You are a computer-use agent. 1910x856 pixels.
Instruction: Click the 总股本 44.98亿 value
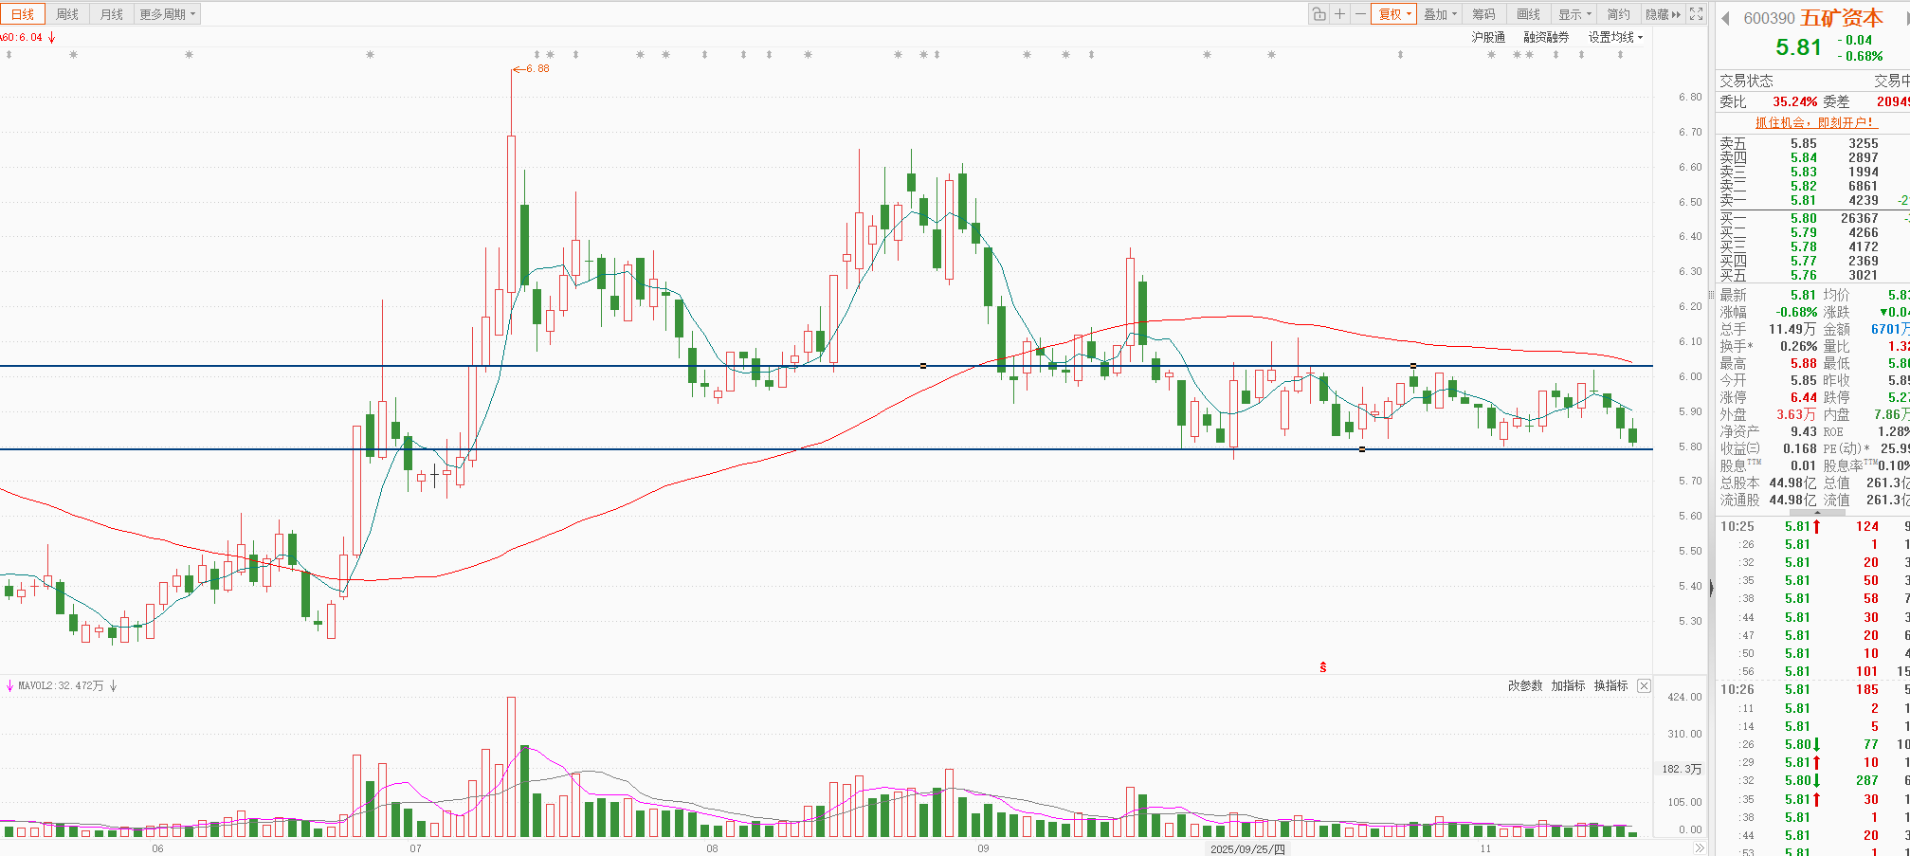pyautogui.click(x=1792, y=483)
